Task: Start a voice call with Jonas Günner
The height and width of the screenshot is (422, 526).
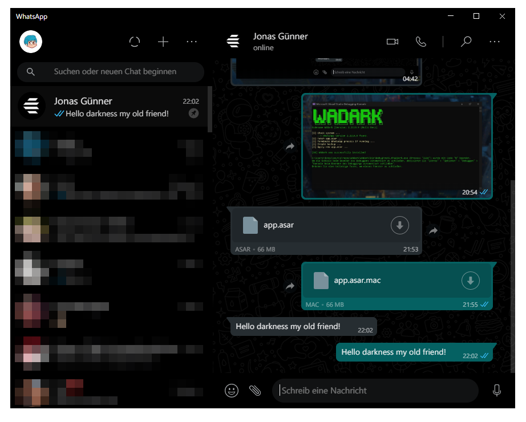Action: point(421,41)
